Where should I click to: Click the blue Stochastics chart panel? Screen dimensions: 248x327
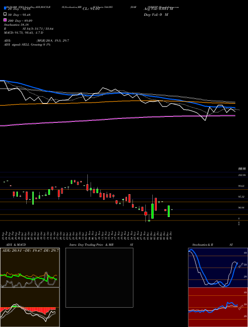click(218, 268)
